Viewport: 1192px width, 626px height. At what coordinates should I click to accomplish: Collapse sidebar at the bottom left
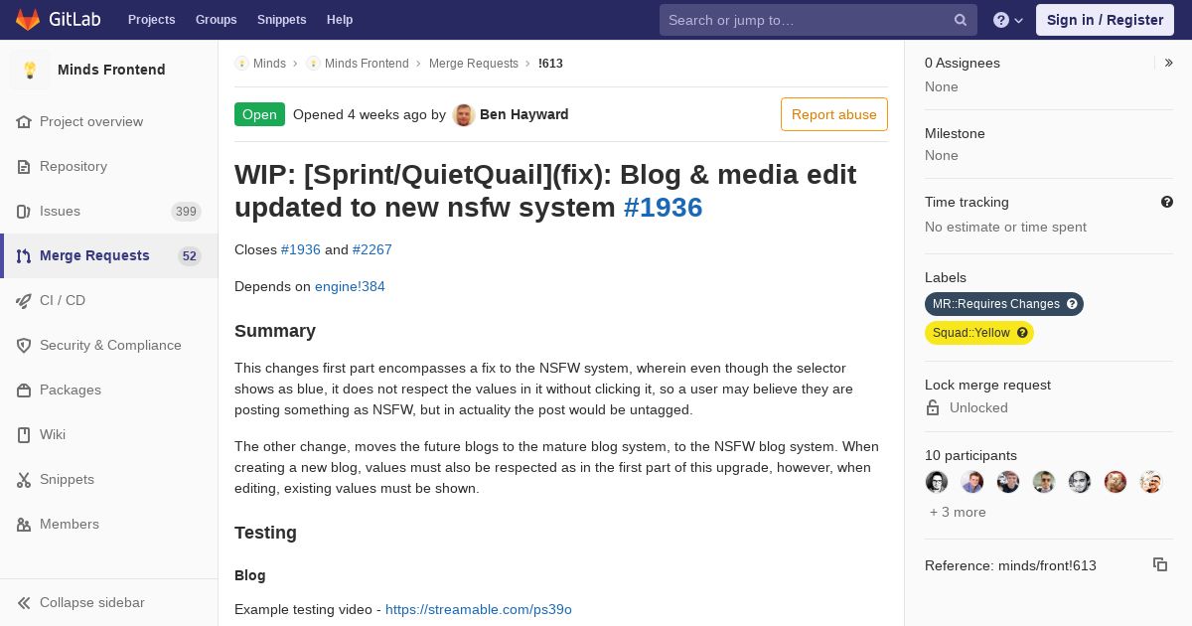(80, 602)
